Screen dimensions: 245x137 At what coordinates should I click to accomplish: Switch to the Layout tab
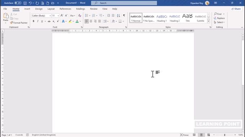51,9
